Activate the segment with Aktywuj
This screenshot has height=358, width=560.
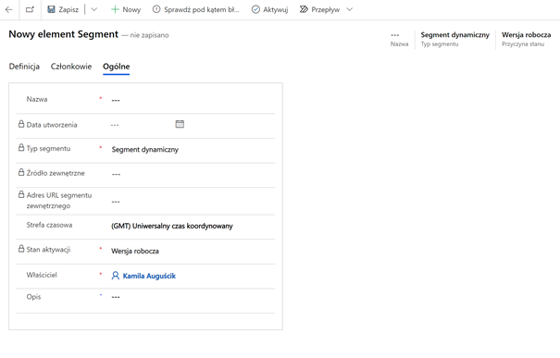coord(269,9)
